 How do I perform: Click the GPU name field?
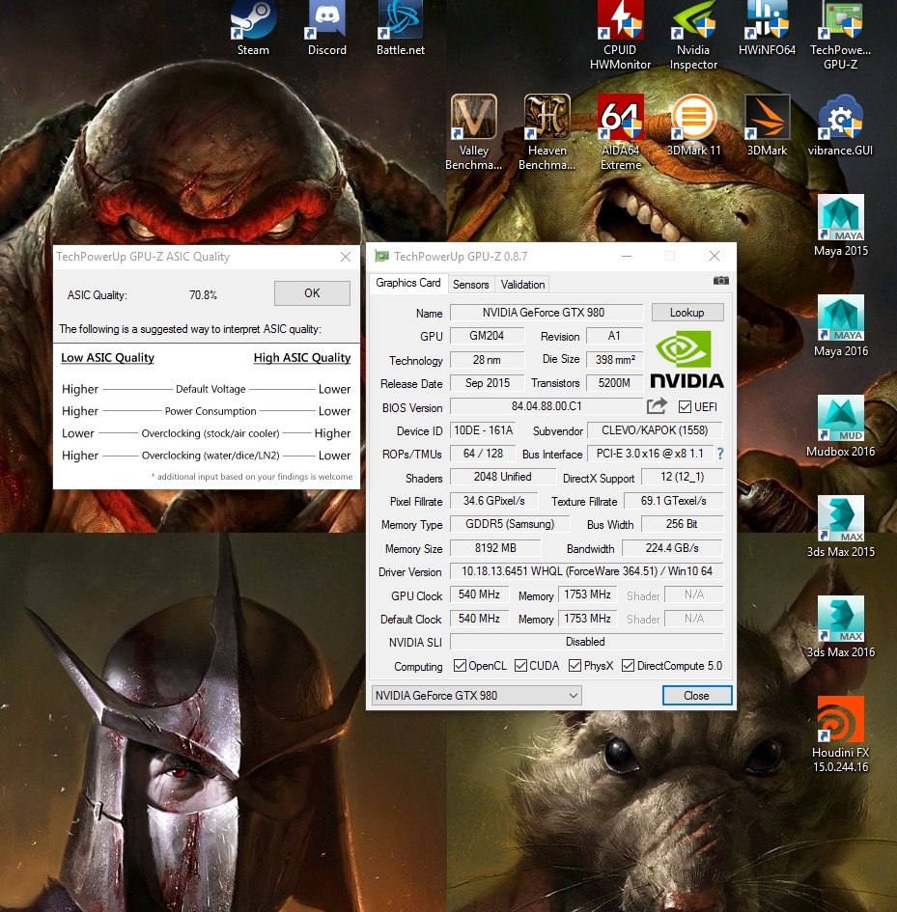547,313
